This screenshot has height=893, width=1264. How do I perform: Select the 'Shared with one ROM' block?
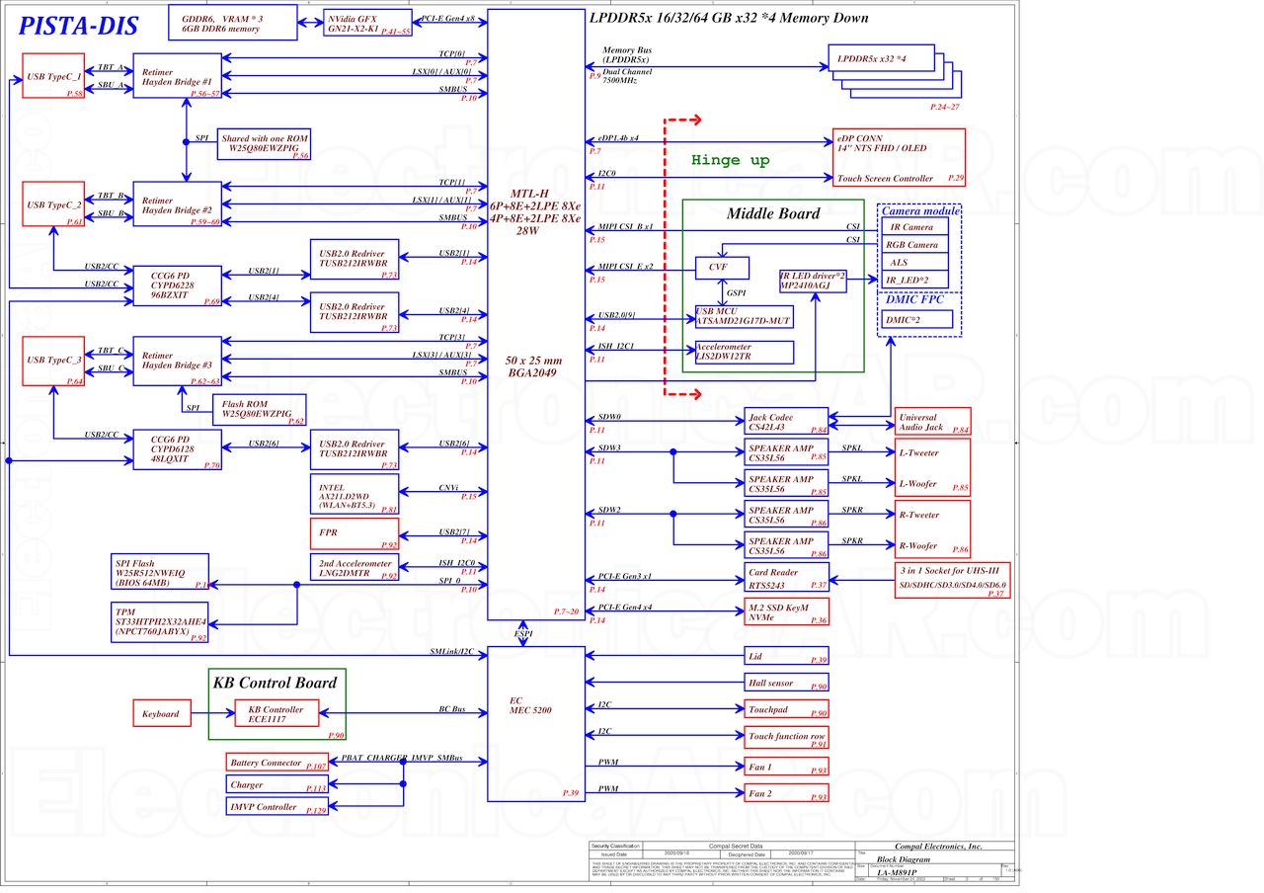(265, 145)
